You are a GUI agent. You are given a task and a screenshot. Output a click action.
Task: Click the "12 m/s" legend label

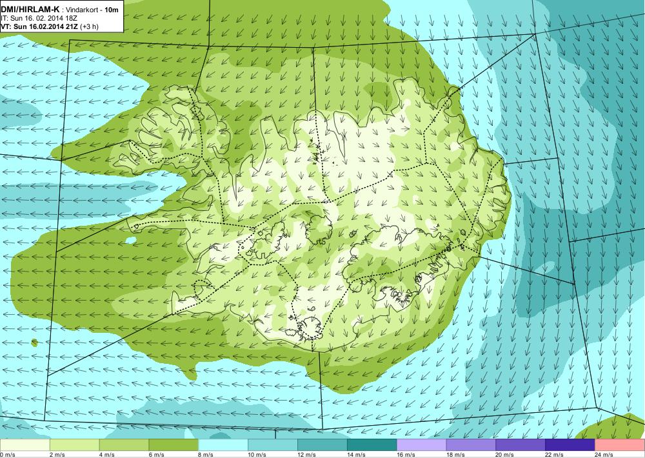pyautogui.click(x=306, y=455)
